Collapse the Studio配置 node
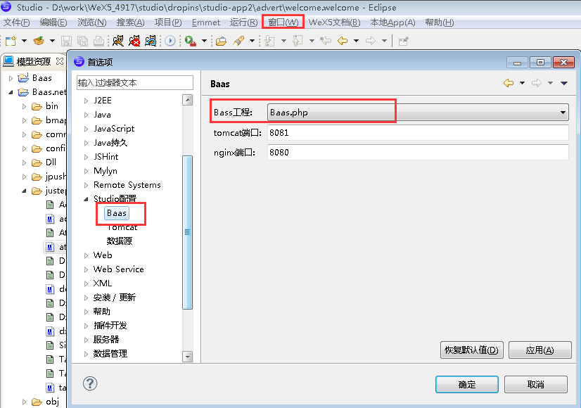581x408 pixels. pyautogui.click(x=86, y=199)
